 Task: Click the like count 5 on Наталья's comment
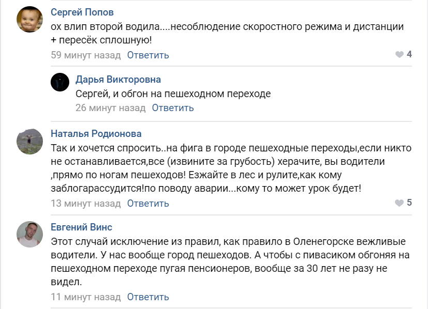(x=409, y=203)
